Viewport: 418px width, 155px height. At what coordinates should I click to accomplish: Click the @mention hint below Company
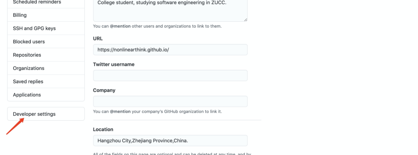pos(120,111)
